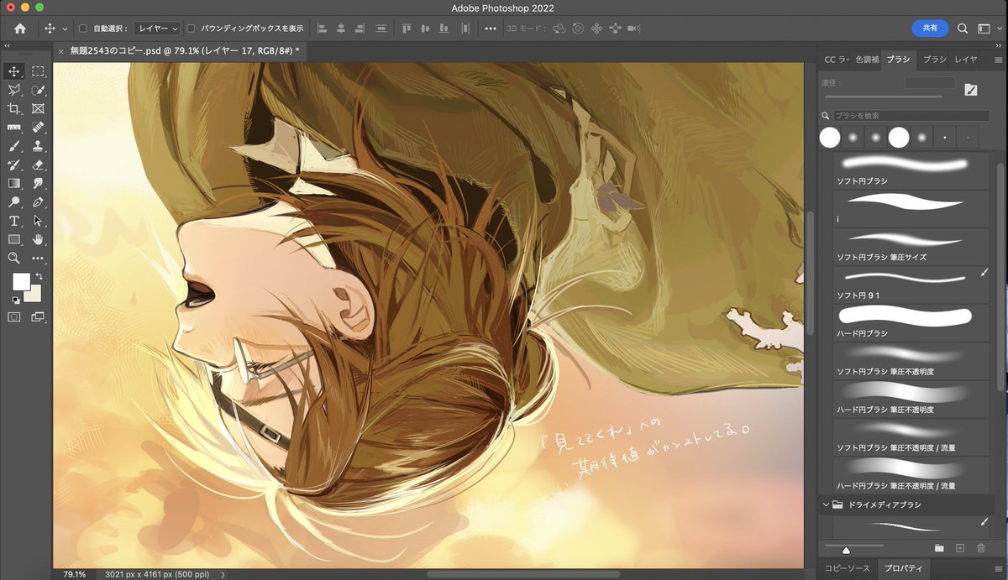Switch to the 色調補正 tab
Viewport: 1008px width, 580px height.
867,60
